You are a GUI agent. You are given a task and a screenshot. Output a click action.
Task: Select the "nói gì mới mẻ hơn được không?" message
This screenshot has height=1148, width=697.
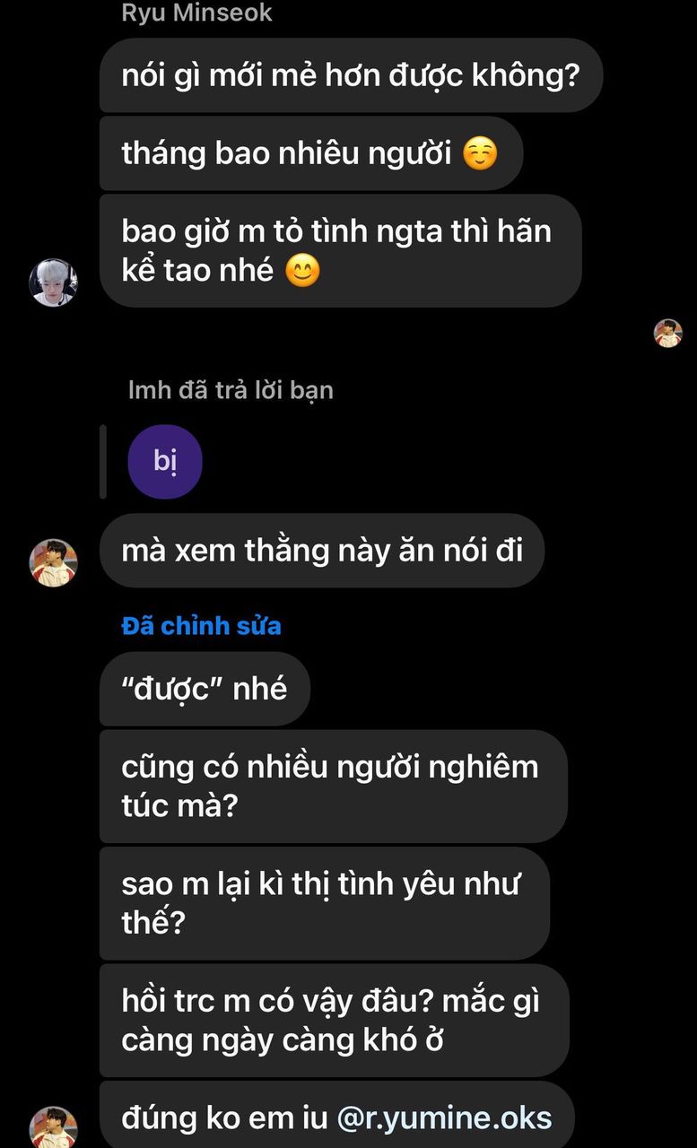point(351,75)
